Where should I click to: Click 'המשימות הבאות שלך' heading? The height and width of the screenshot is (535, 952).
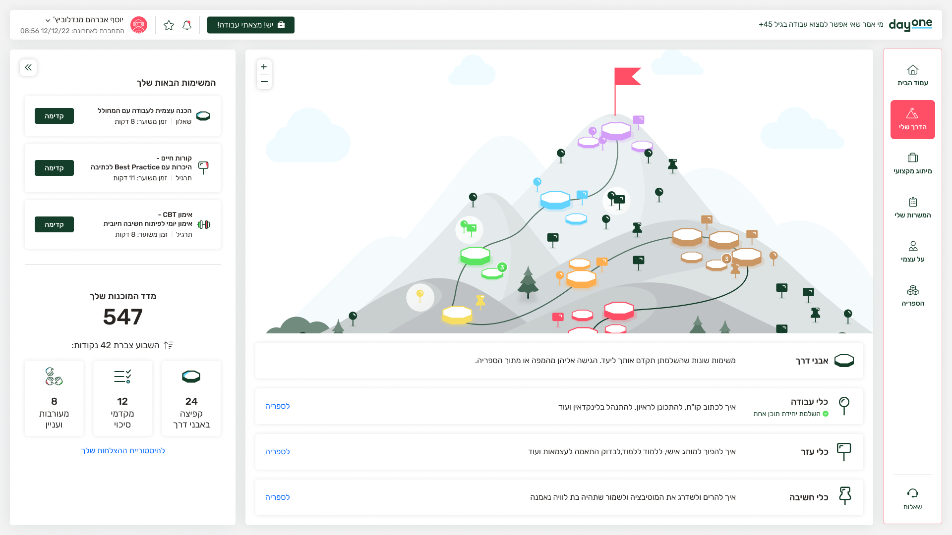click(176, 83)
